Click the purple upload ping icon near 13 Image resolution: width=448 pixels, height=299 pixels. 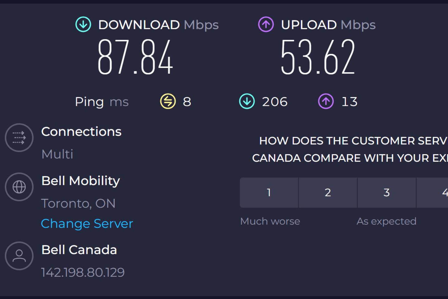click(326, 101)
